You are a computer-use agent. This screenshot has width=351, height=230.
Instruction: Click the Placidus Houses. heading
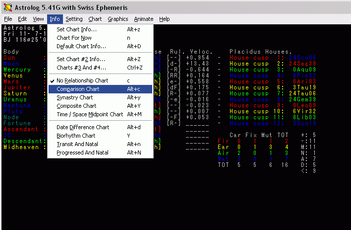(x=261, y=52)
